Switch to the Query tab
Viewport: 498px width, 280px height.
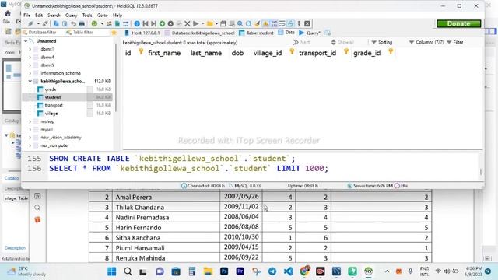click(x=310, y=33)
